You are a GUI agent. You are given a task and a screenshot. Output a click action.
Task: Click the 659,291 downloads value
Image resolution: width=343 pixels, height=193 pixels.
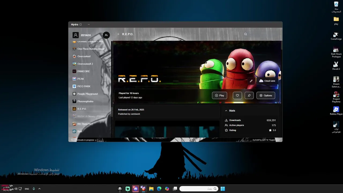271,120
